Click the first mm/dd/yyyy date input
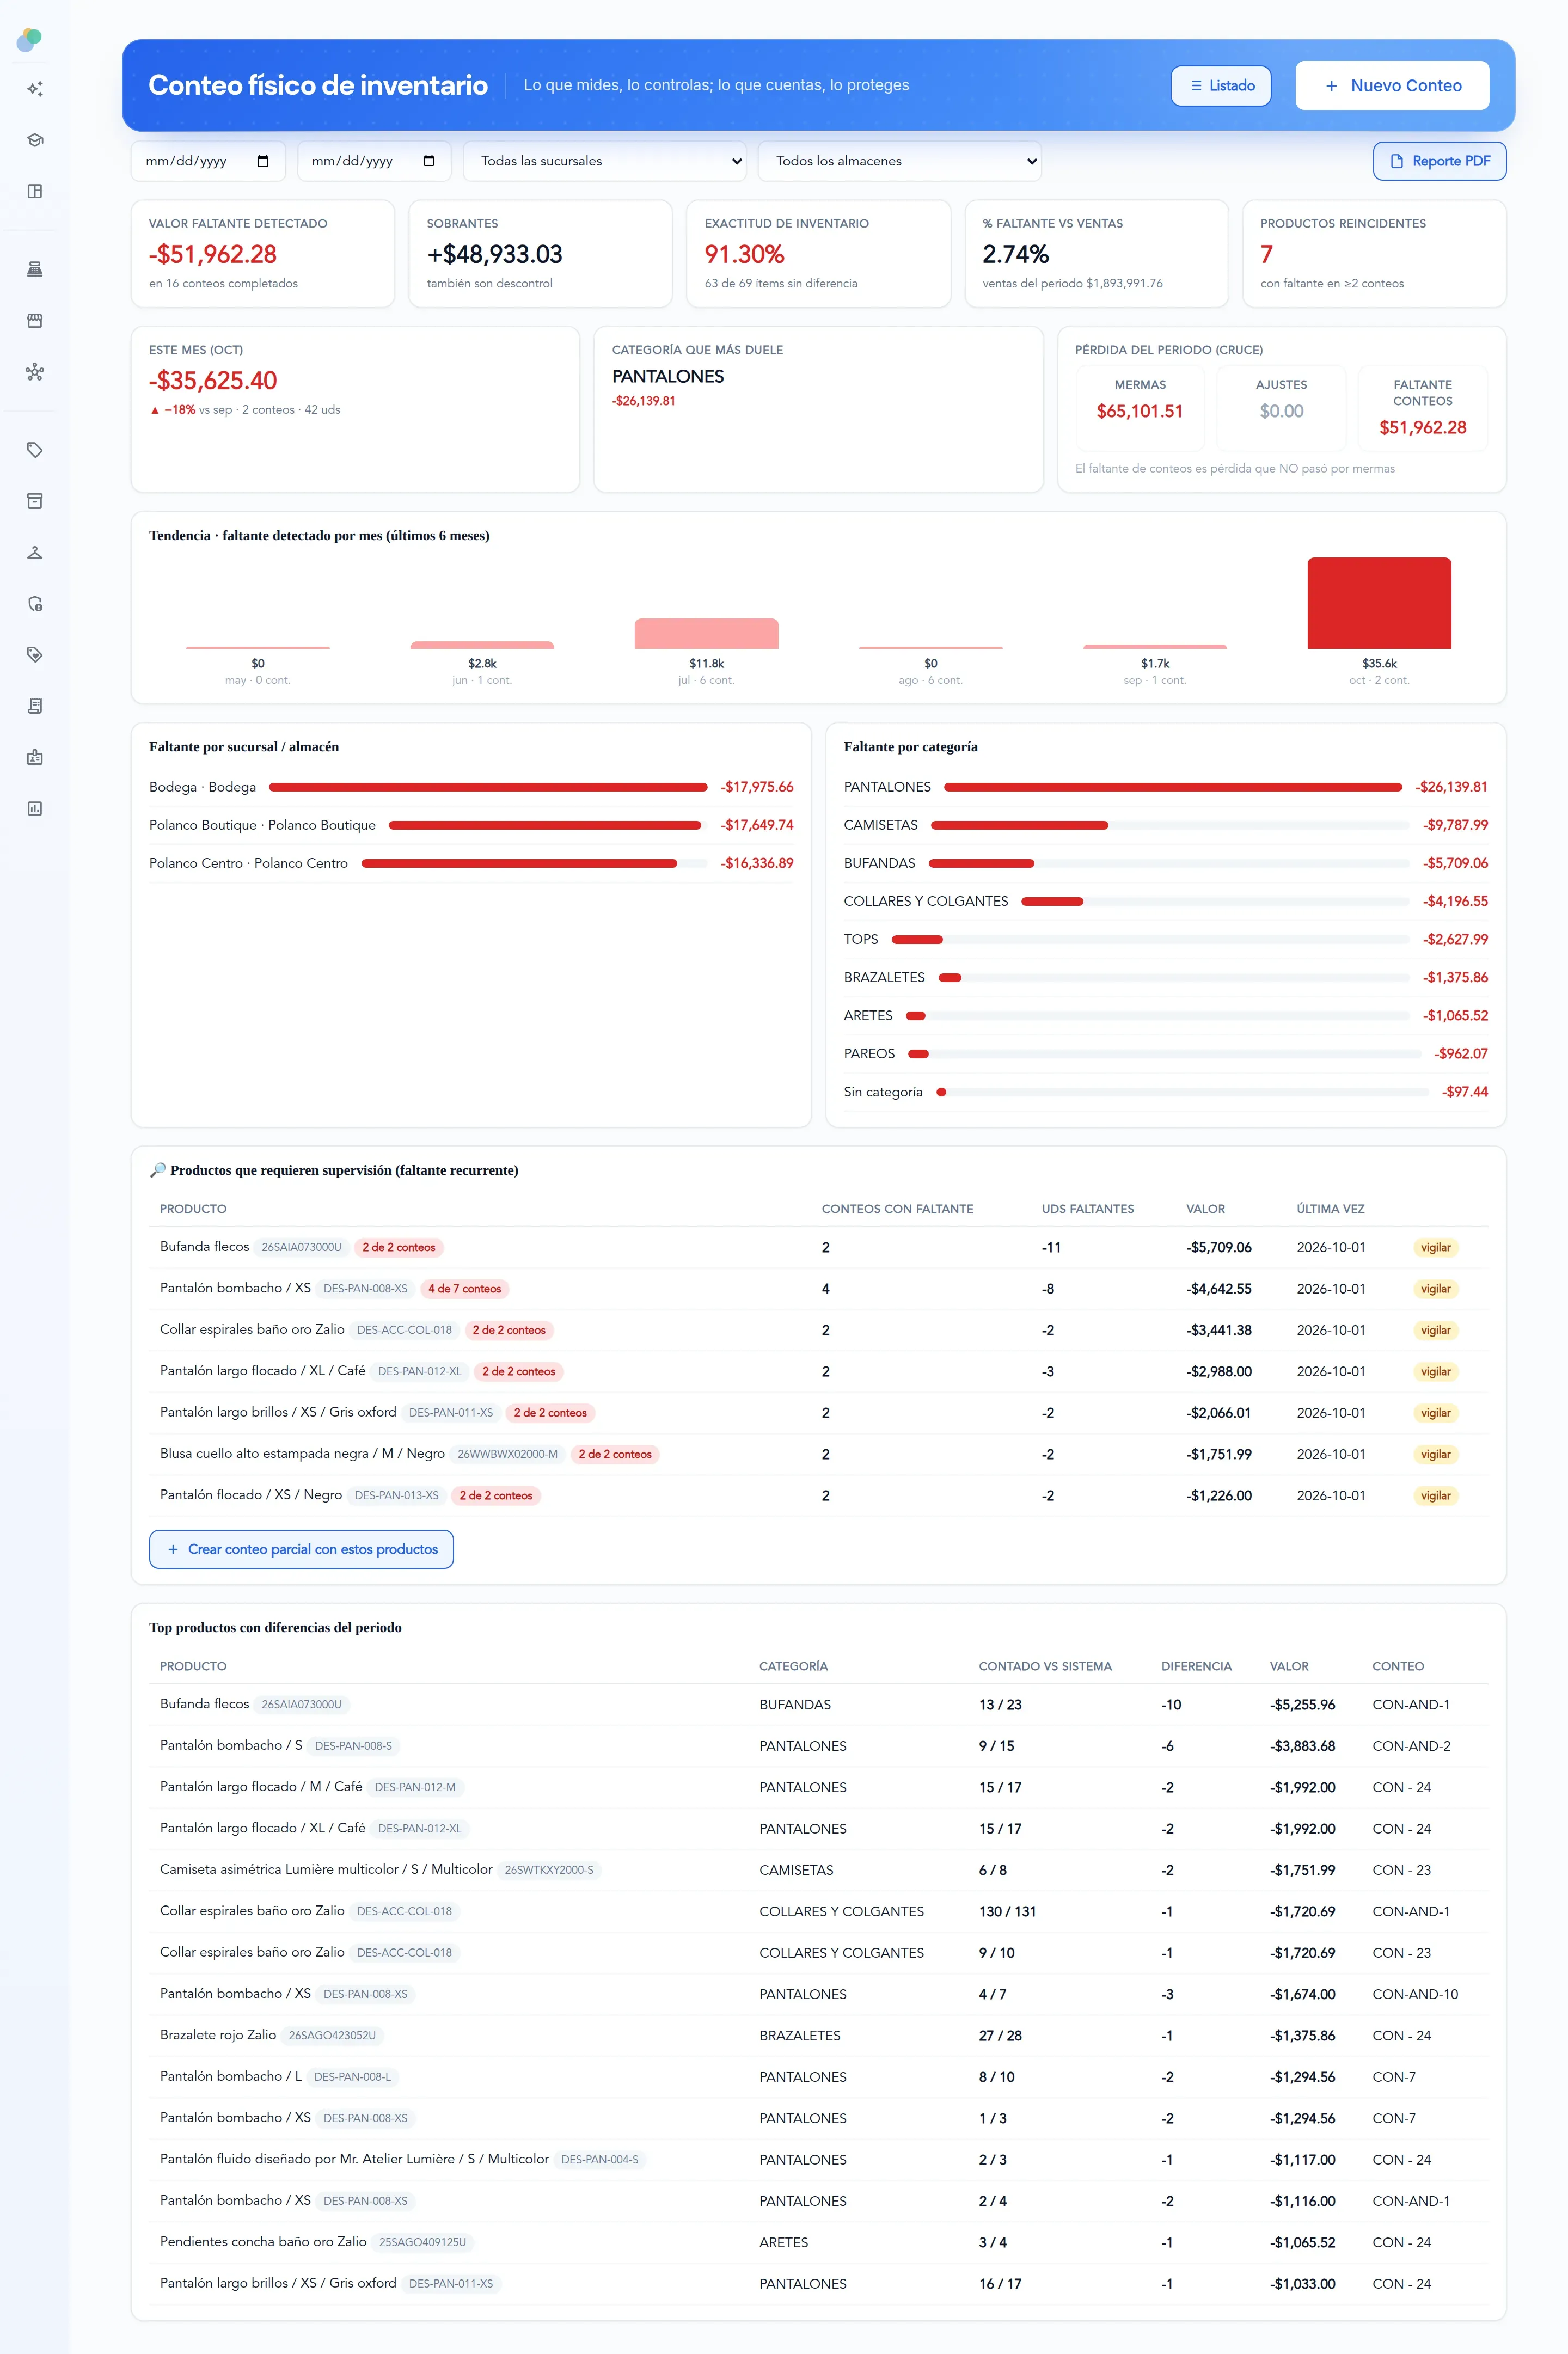This screenshot has width=1568, height=2354. tap(208, 161)
